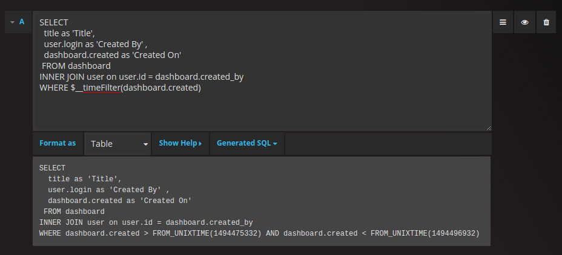Click the SELECT line in generated SQL output

point(52,168)
